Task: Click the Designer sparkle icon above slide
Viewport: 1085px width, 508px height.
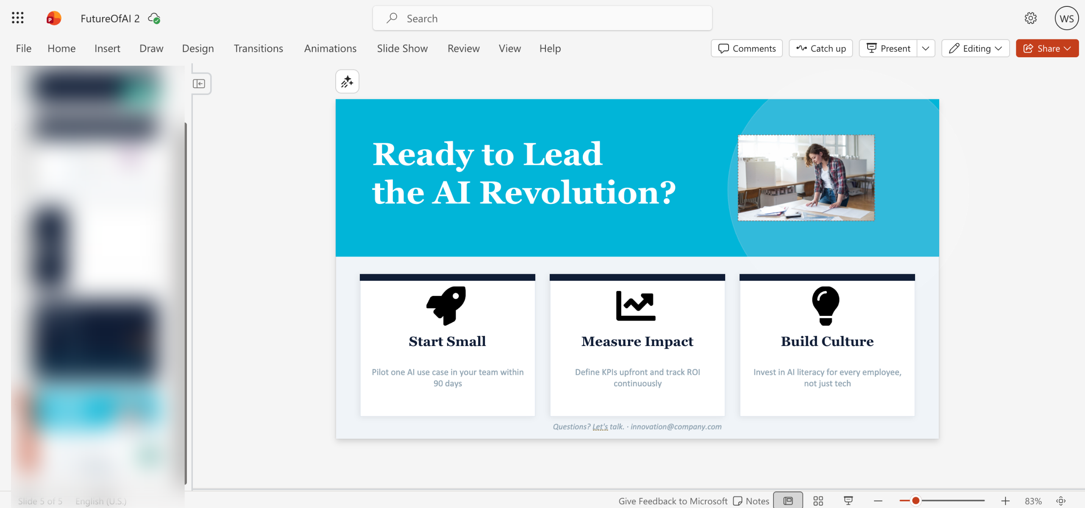Action: pyautogui.click(x=347, y=82)
